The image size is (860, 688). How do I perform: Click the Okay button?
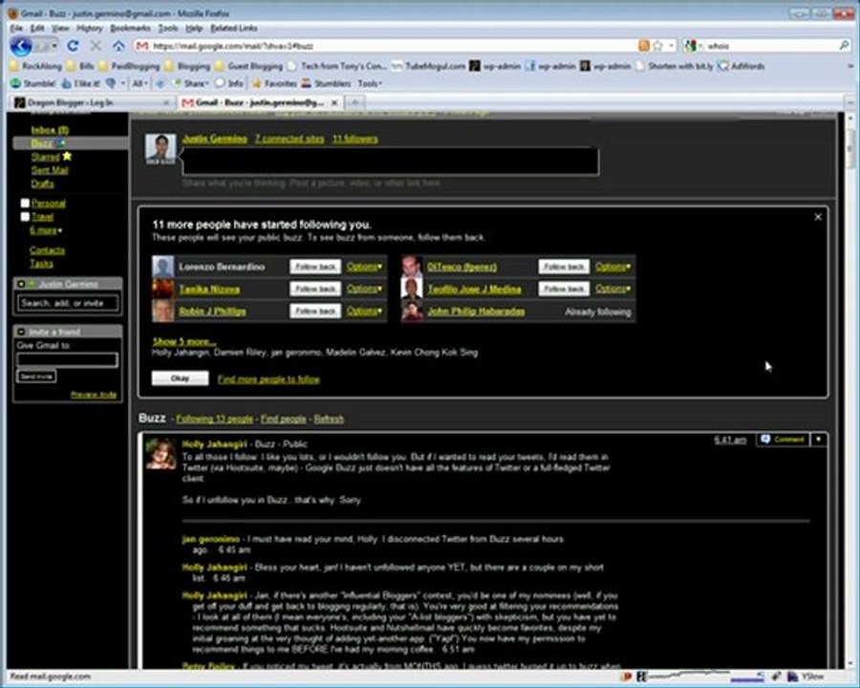point(180,378)
